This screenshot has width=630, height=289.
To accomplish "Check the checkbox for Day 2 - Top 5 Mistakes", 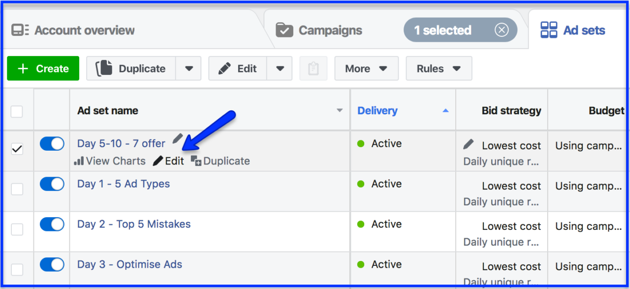I will (17, 224).
